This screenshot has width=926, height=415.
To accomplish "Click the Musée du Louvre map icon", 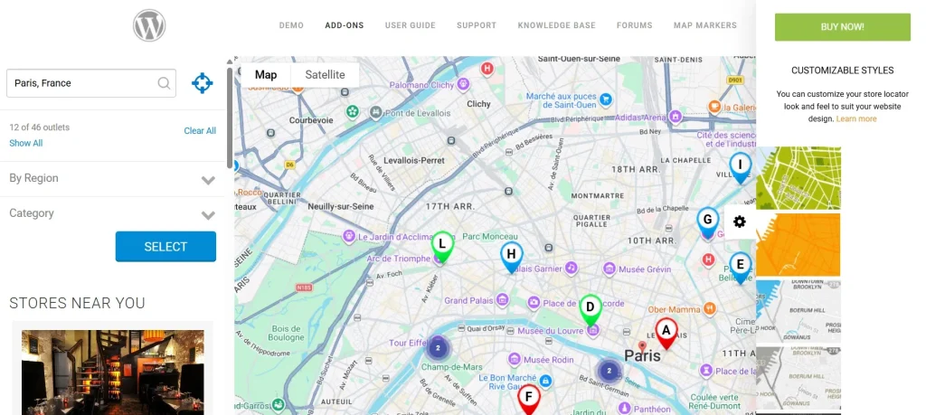I will coord(593,331).
